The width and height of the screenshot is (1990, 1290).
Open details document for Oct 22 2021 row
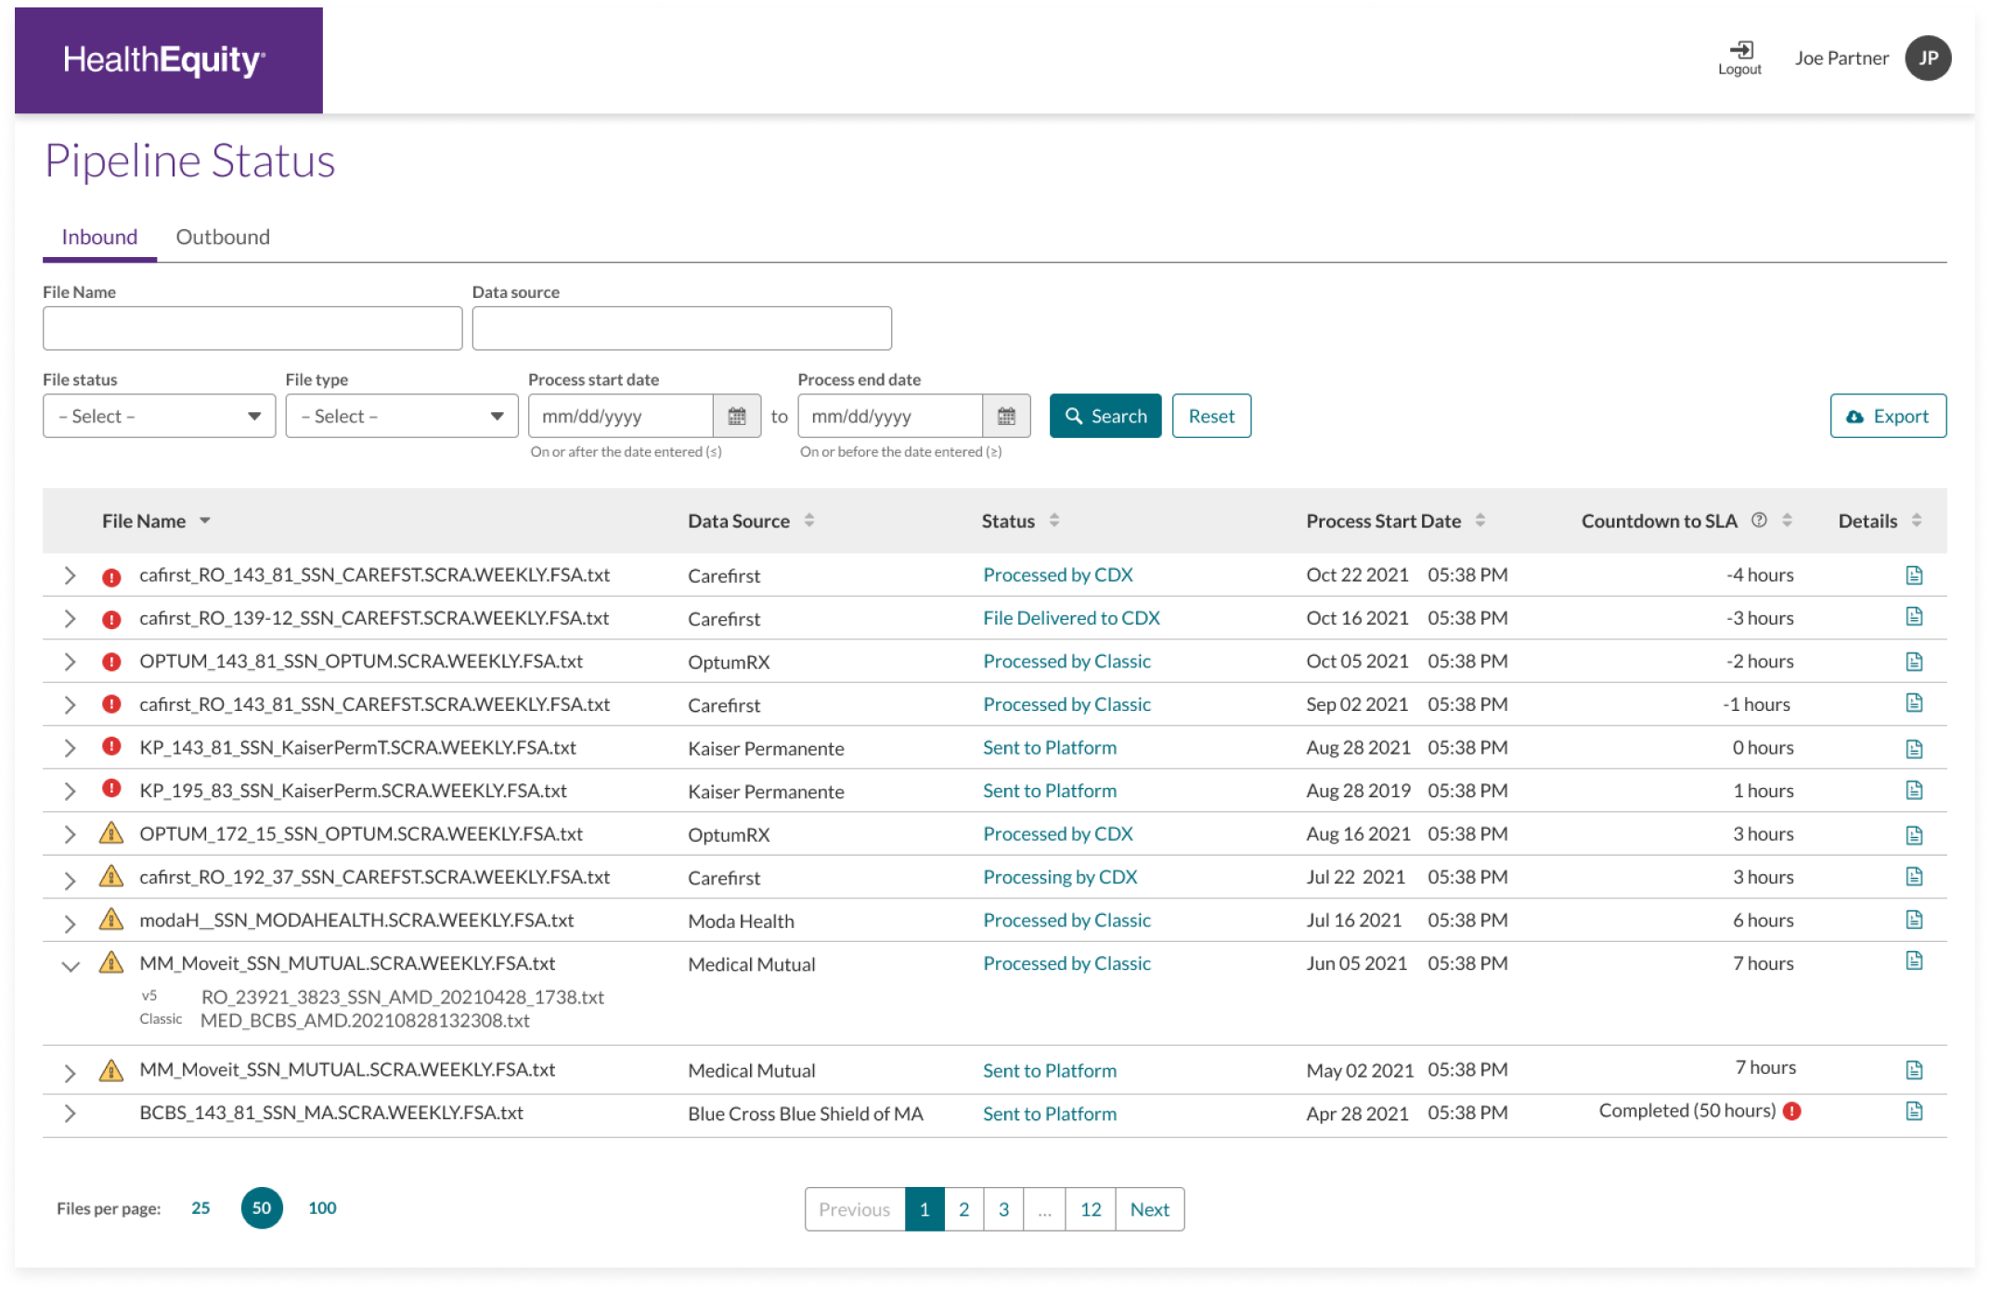pyautogui.click(x=1914, y=575)
